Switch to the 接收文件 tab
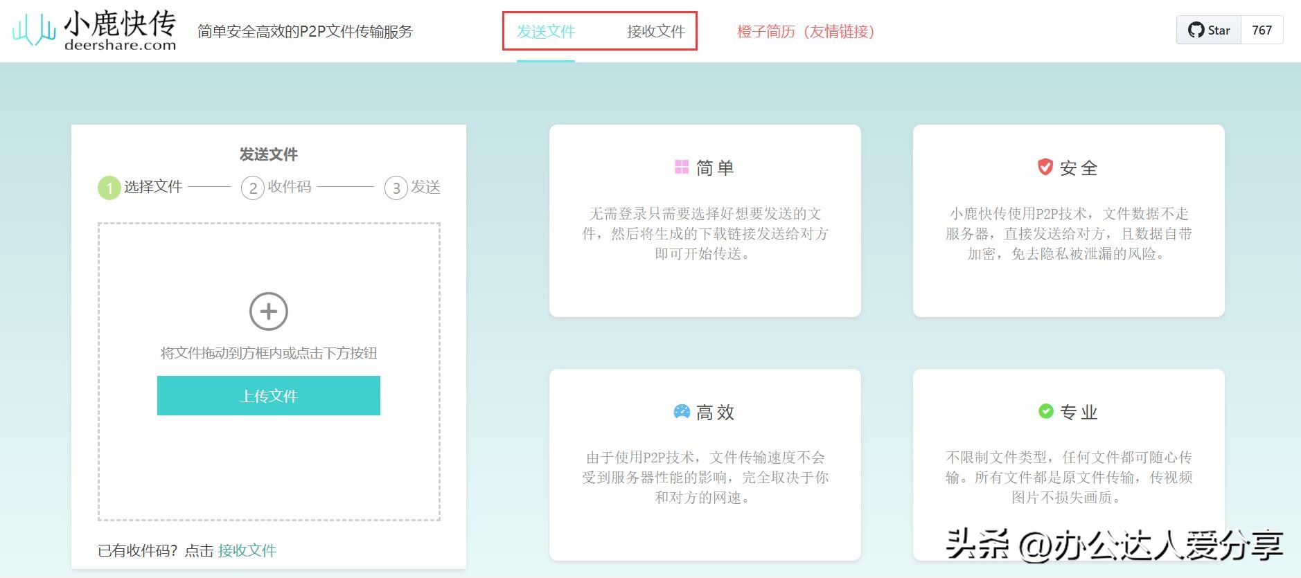Image resolution: width=1301 pixels, height=578 pixels. click(656, 32)
